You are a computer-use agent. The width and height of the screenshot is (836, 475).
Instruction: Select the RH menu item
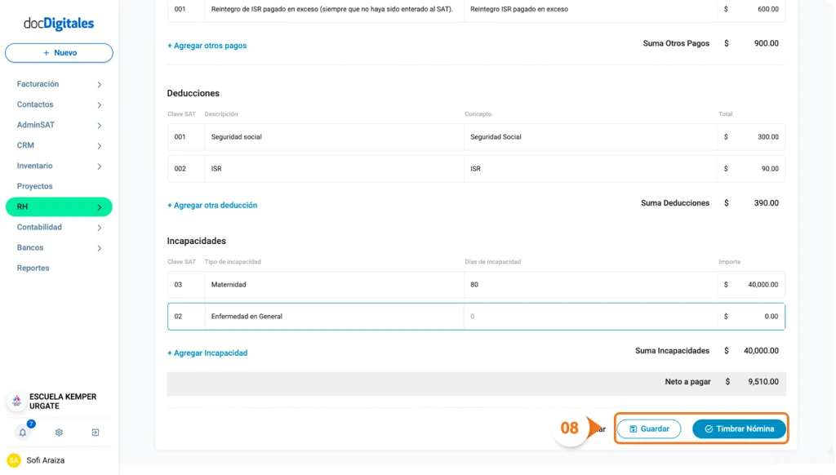pos(59,206)
